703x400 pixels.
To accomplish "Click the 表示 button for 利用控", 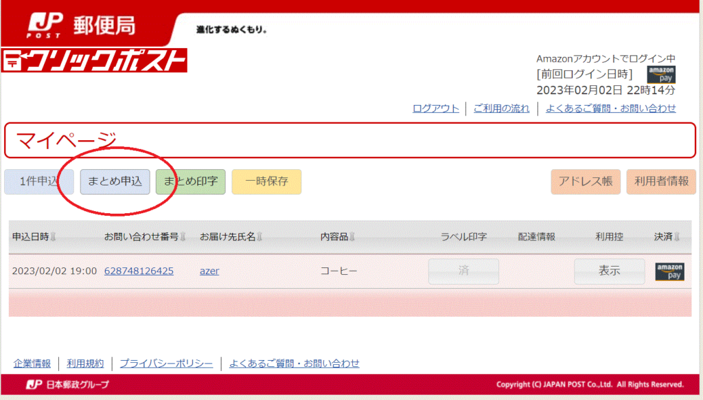I will tap(610, 271).
